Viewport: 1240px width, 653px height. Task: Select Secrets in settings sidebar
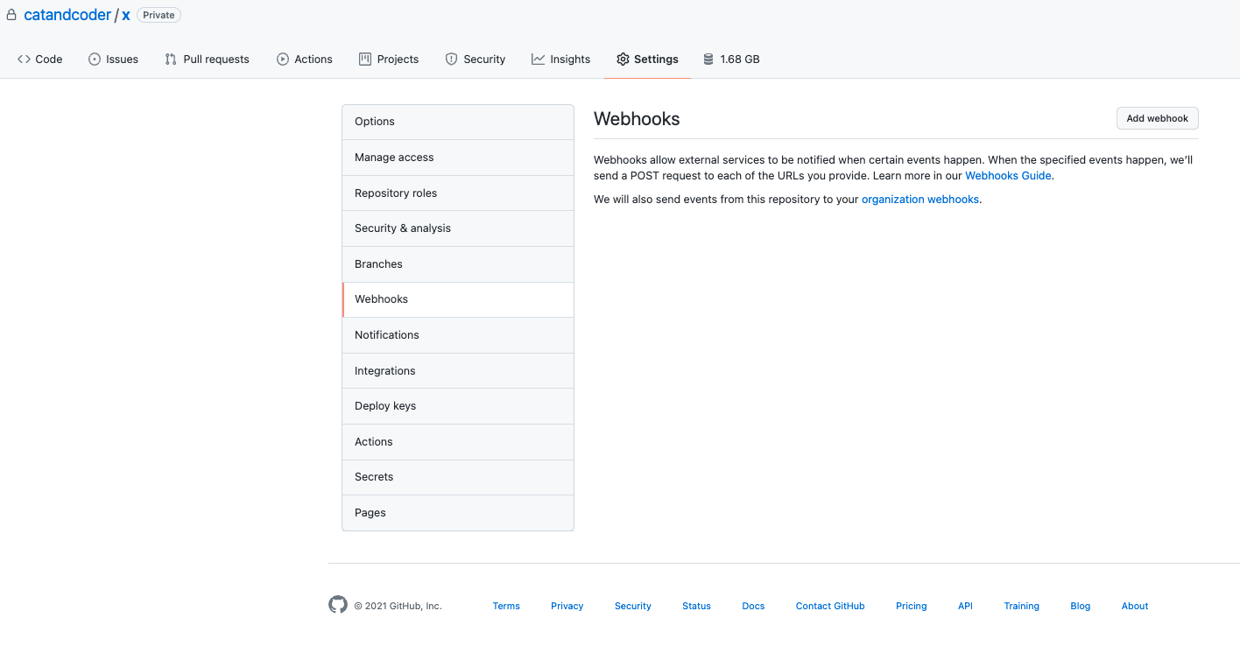[374, 477]
